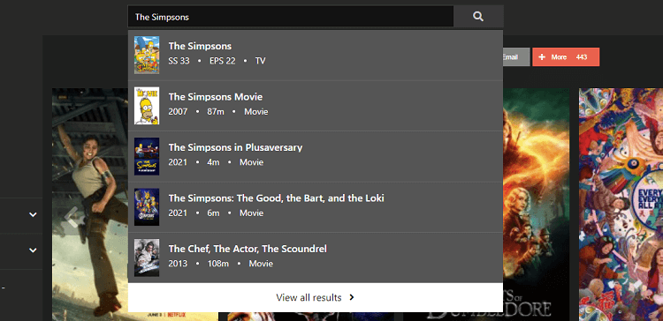This screenshot has width=663, height=321.
Task: Choose The Simpsons in Plusaversary title
Action: pos(235,147)
